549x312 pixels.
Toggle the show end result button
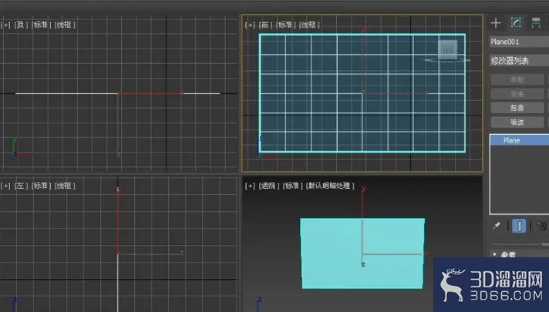click(519, 226)
